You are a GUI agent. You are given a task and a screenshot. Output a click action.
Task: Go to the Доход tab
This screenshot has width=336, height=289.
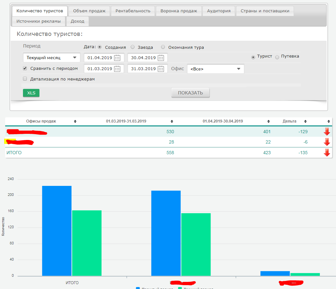coord(77,21)
